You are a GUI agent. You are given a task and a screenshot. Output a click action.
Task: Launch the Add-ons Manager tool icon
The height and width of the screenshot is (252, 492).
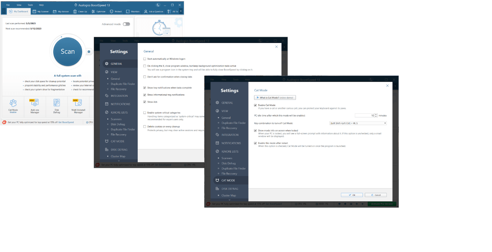point(34,102)
